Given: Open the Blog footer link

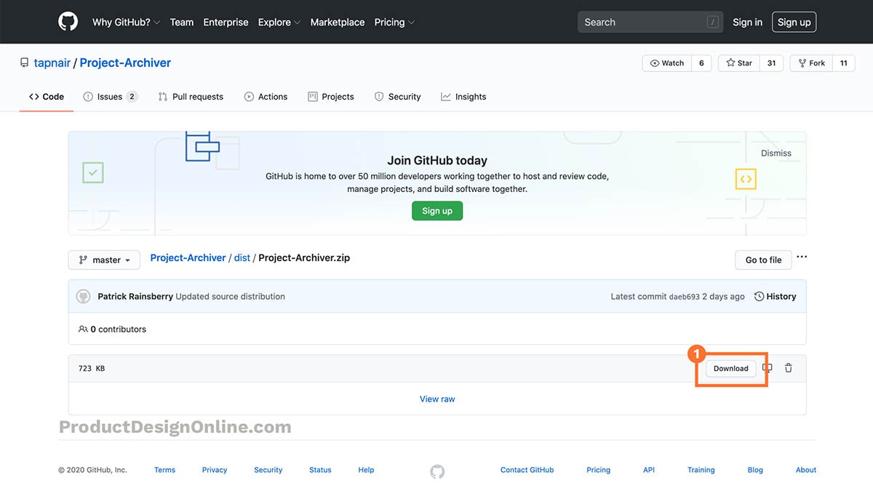Looking at the screenshot, I should click(755, 470).
